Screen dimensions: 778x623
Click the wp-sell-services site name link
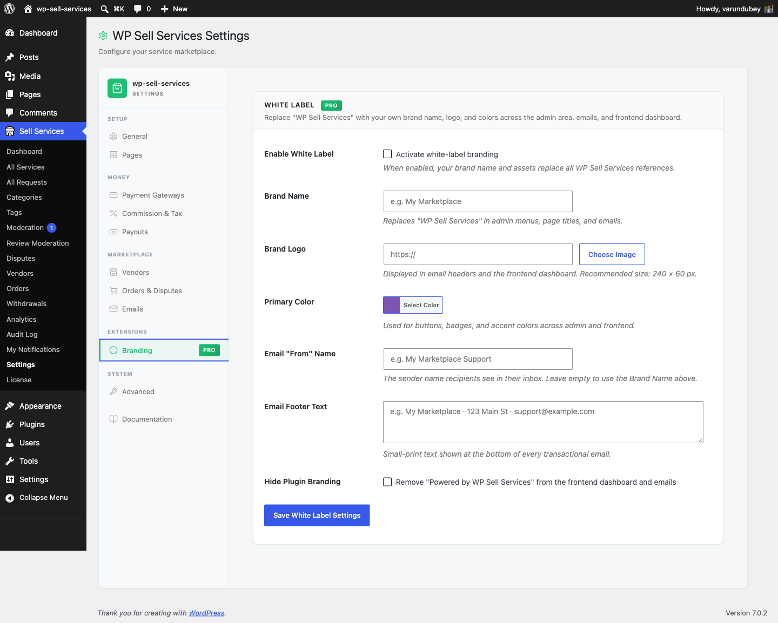[x=64, y=9]
